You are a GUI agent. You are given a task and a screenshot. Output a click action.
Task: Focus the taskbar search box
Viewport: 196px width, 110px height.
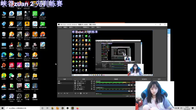pyautogui.click(x=22, y=108)
